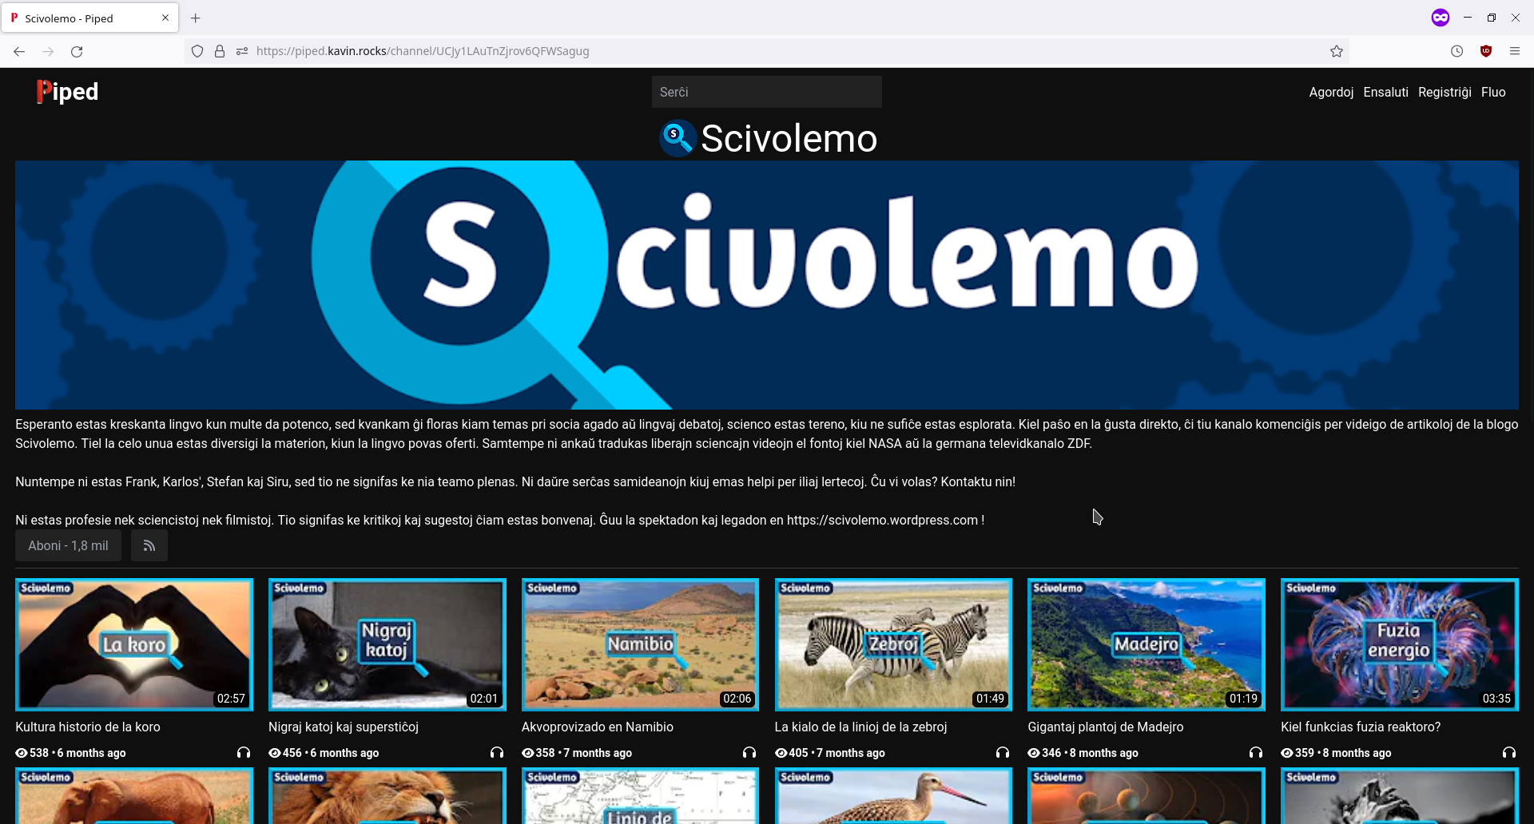Click the Scivolemo channel name heading
This screenshot has width=1534, height=824.
pyautogui.click(x=789, y=138)
